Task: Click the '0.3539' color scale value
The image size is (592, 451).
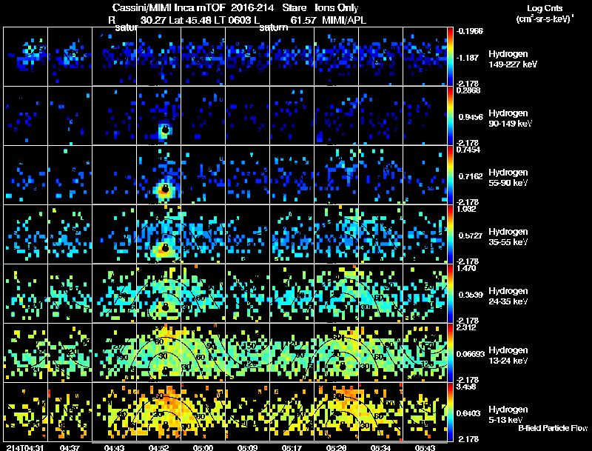Action: point(471,295)
